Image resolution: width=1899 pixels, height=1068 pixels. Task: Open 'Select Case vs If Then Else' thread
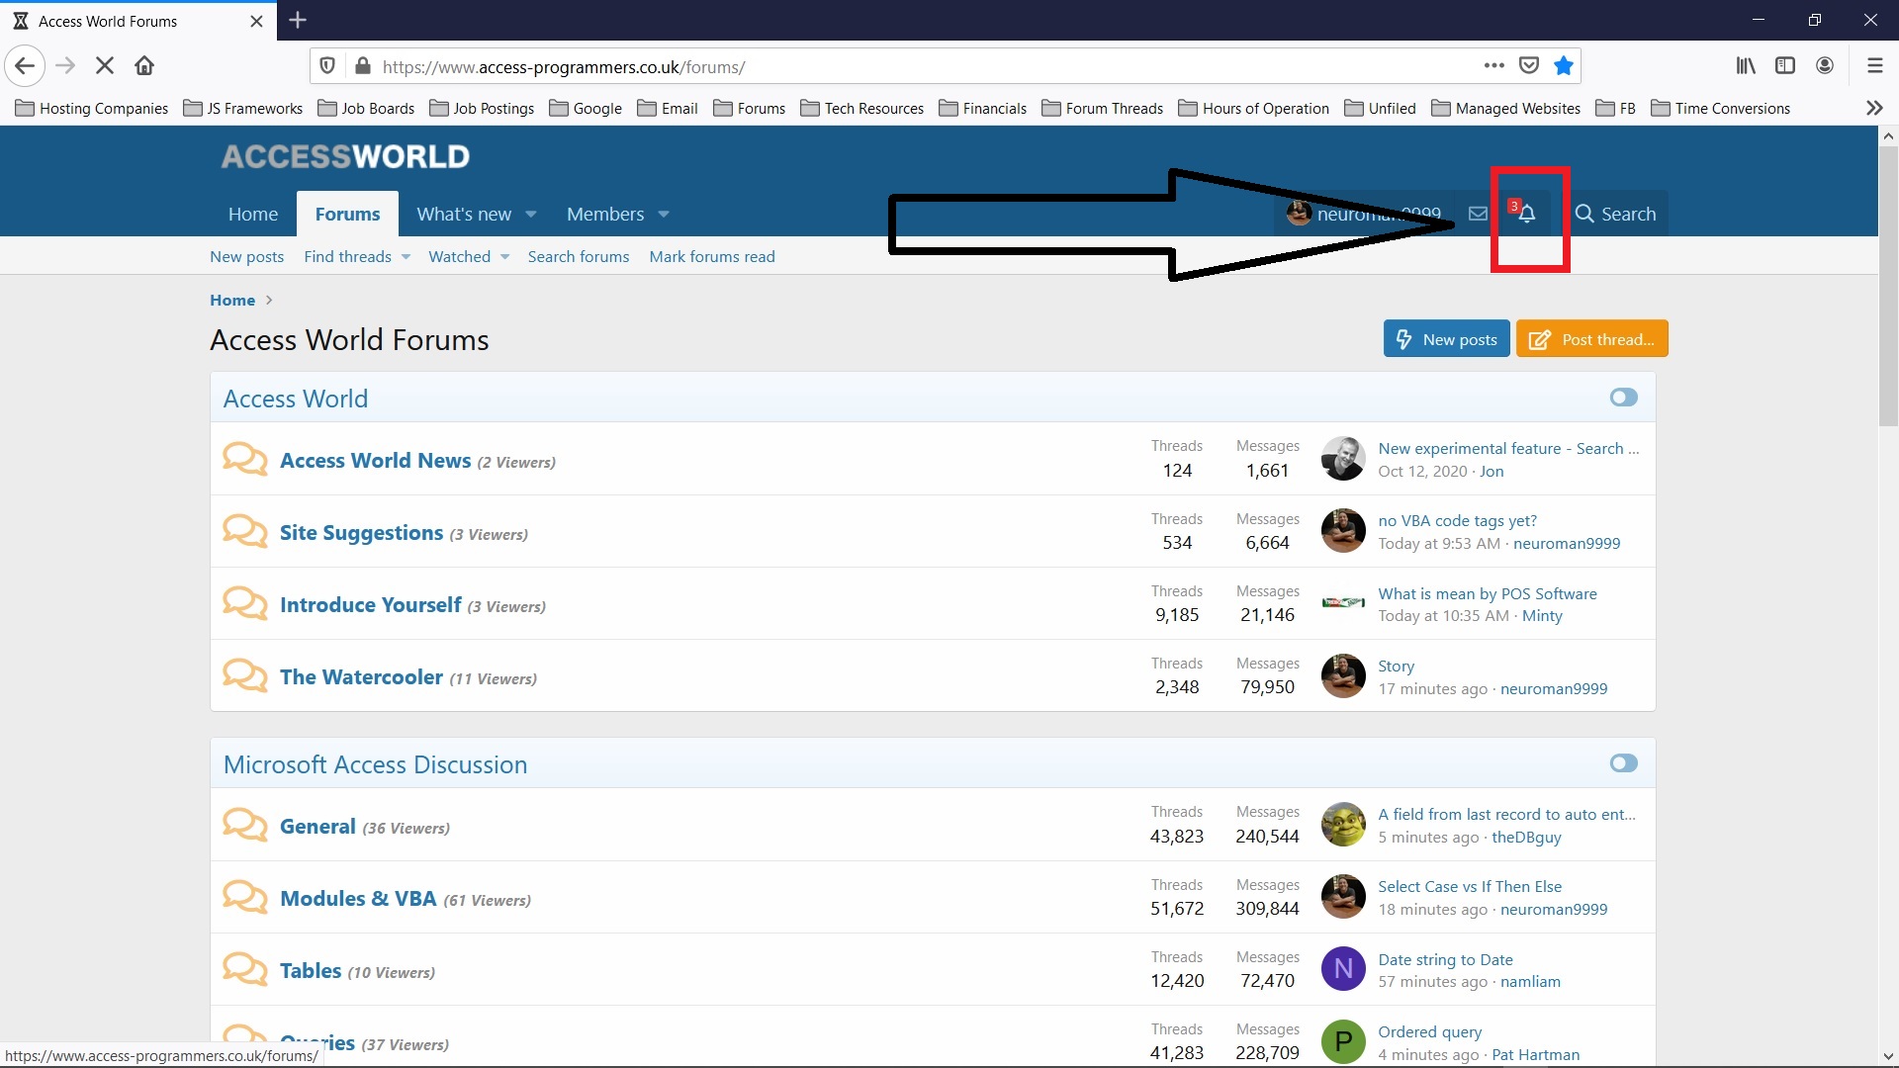pyautogui.click(x=1470, y=887)
